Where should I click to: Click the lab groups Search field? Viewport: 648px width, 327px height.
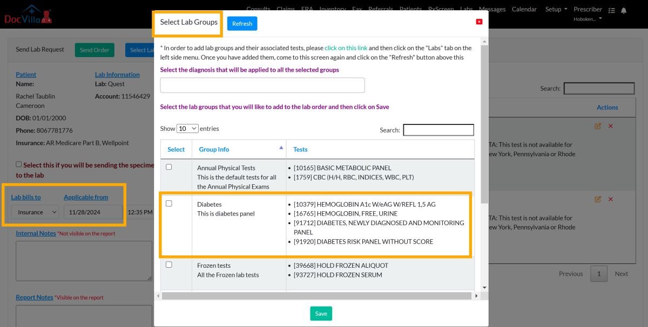438,130
